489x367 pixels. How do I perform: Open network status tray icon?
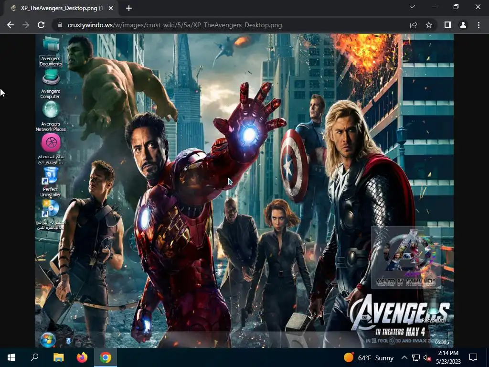pos(416,357)
